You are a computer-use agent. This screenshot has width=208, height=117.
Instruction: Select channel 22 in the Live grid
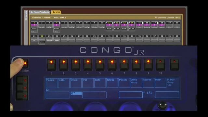coord(42,40)
